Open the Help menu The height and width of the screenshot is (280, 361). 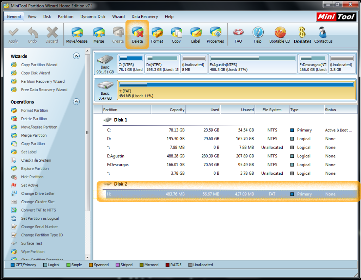click(169, 17)
